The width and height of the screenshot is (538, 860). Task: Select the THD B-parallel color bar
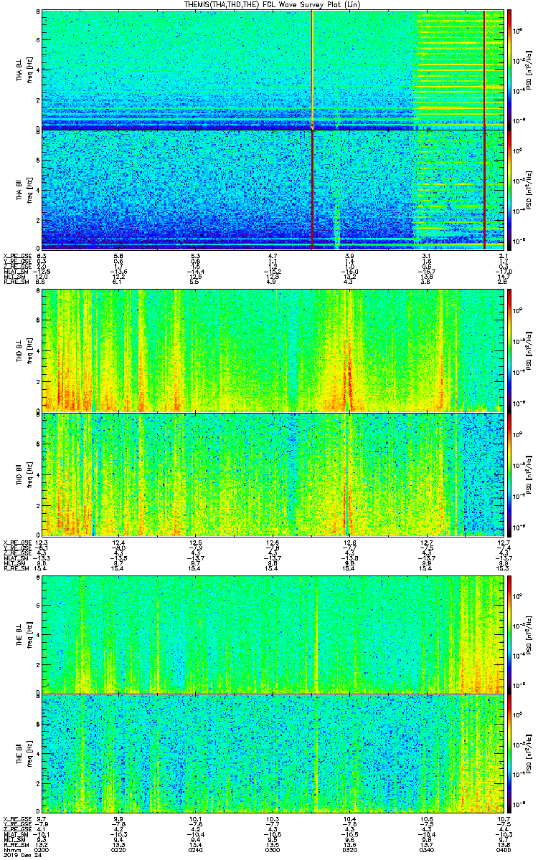(x=509, y=474)
